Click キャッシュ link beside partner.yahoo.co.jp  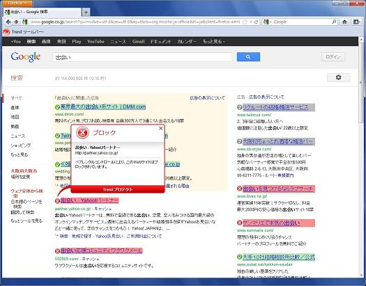coord(103,209)
